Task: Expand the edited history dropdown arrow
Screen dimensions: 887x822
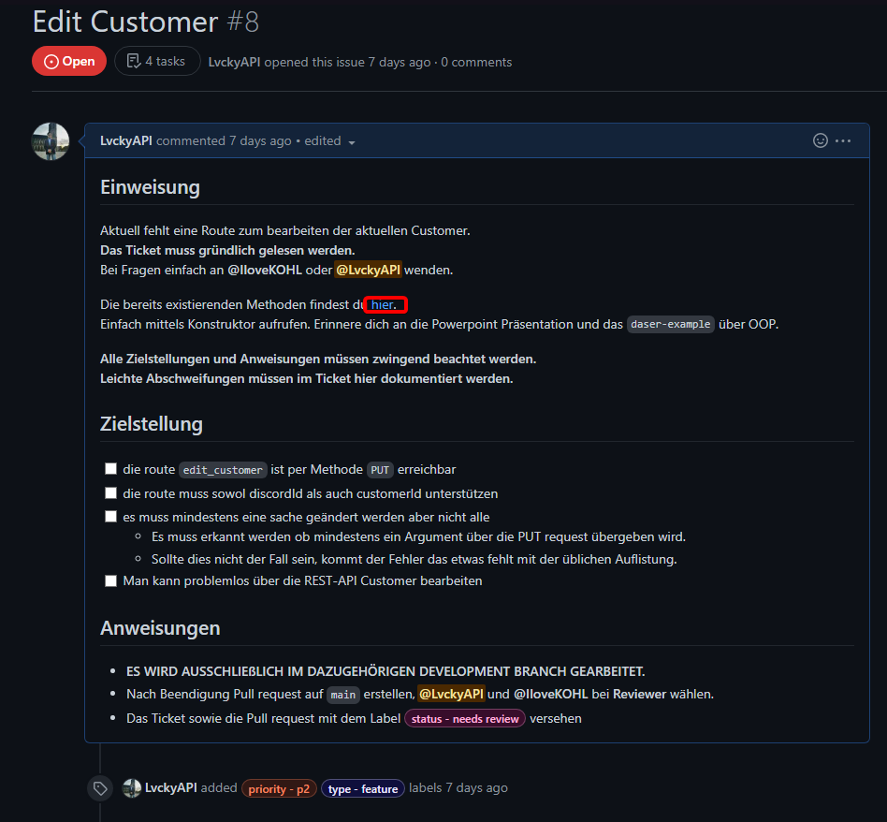Action: pyautogui.click(x=352, y=142)
